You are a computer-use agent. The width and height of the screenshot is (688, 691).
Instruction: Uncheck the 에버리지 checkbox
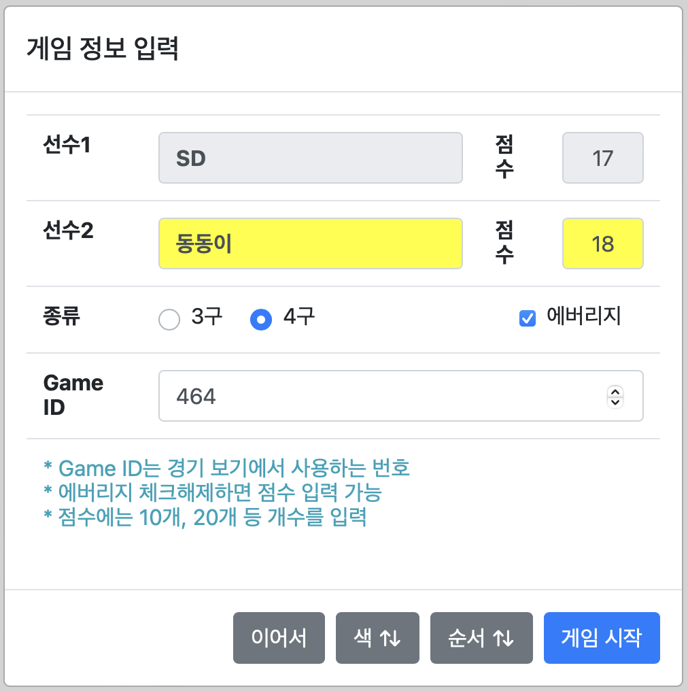coord(528,318)
